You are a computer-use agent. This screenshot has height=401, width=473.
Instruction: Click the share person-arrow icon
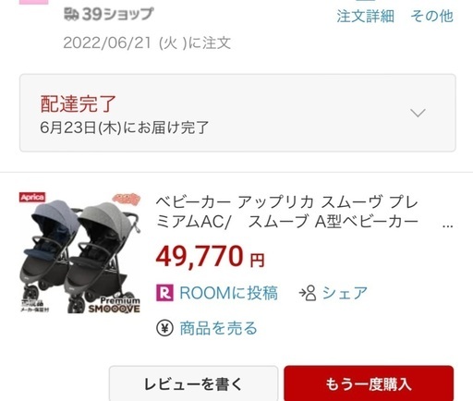point(308,293)
